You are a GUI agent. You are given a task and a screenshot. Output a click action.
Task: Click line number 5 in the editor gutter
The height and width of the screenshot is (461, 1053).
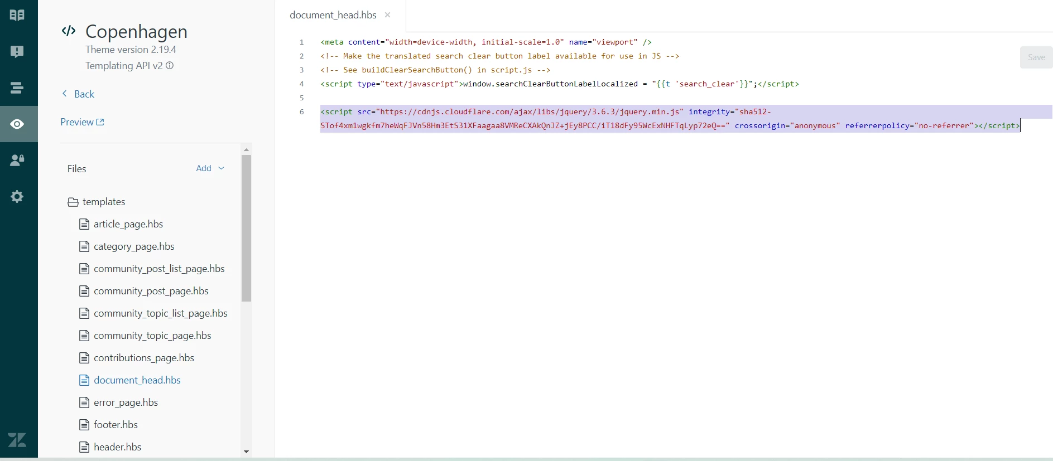click(x=302, y=98)
